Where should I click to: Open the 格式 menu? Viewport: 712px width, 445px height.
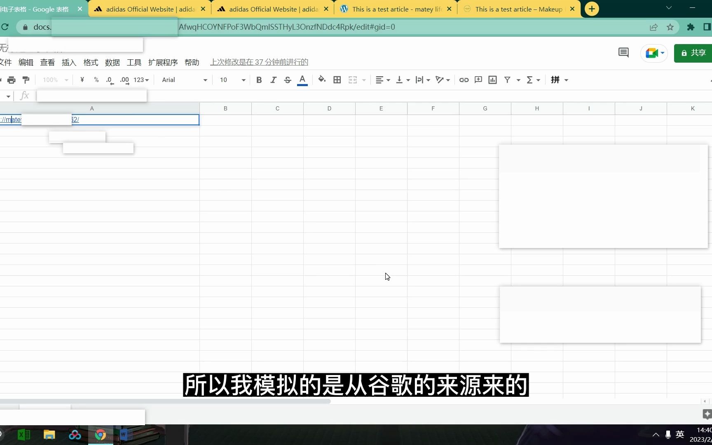[91, 62]
